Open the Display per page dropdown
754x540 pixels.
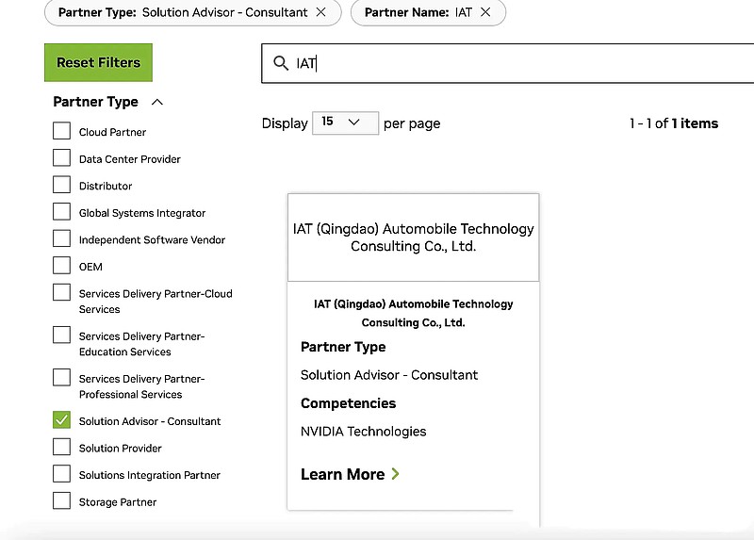point(345,123)
